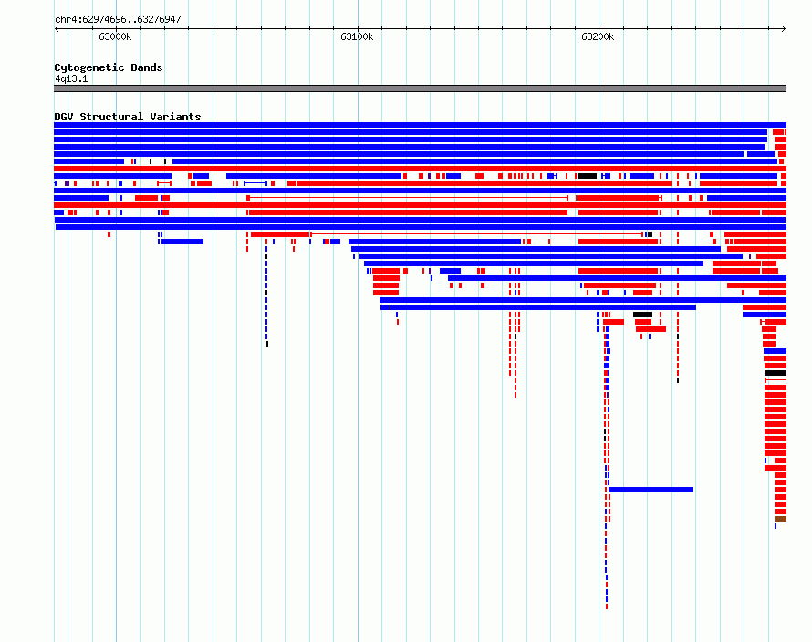The width and height of the screenshot is (812, 642).
Task: Click the topmost full-width blue variant bar
Action: (x=420, y=125)
